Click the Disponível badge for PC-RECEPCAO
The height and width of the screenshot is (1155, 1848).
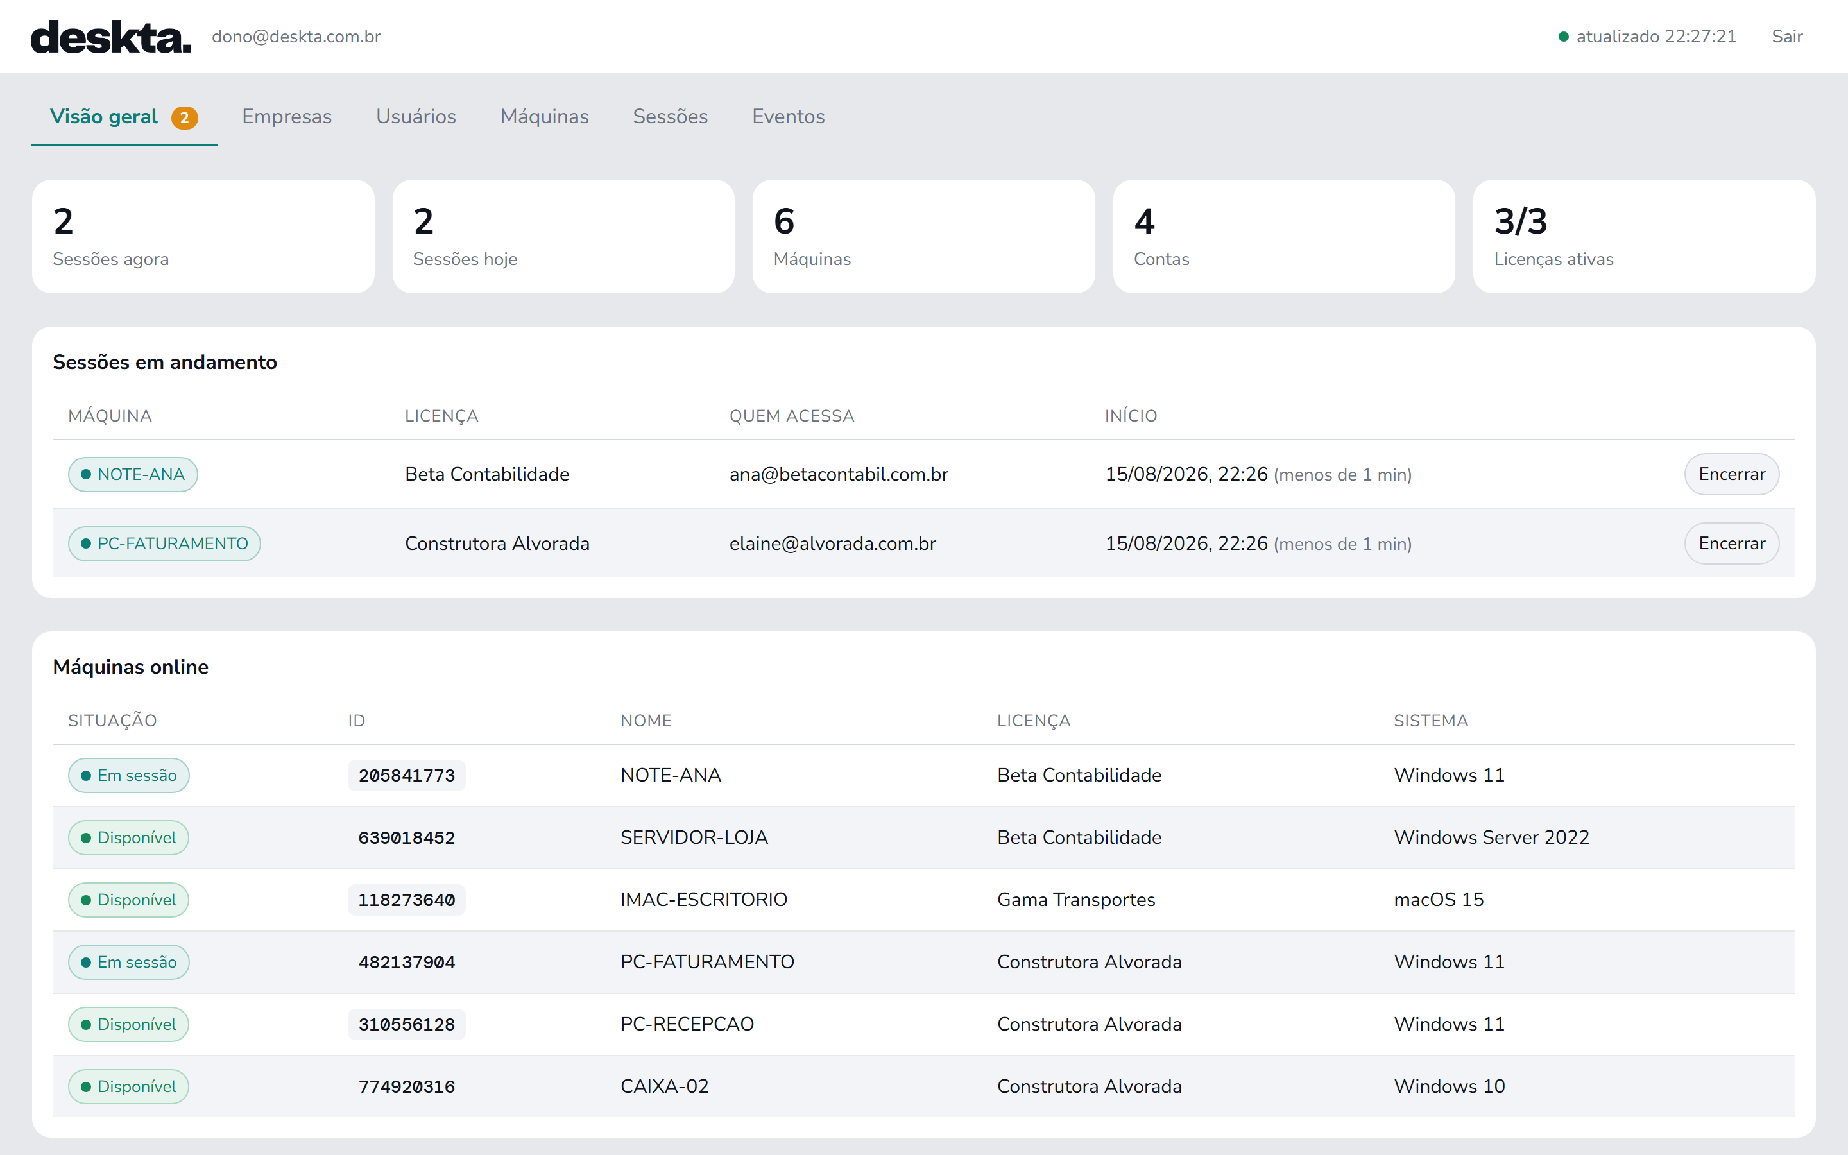pos(128,1024)
